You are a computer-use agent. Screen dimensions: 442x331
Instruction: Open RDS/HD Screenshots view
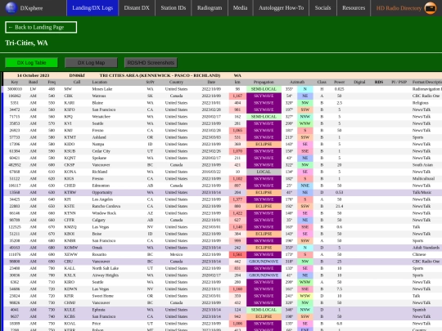point(151,62)
